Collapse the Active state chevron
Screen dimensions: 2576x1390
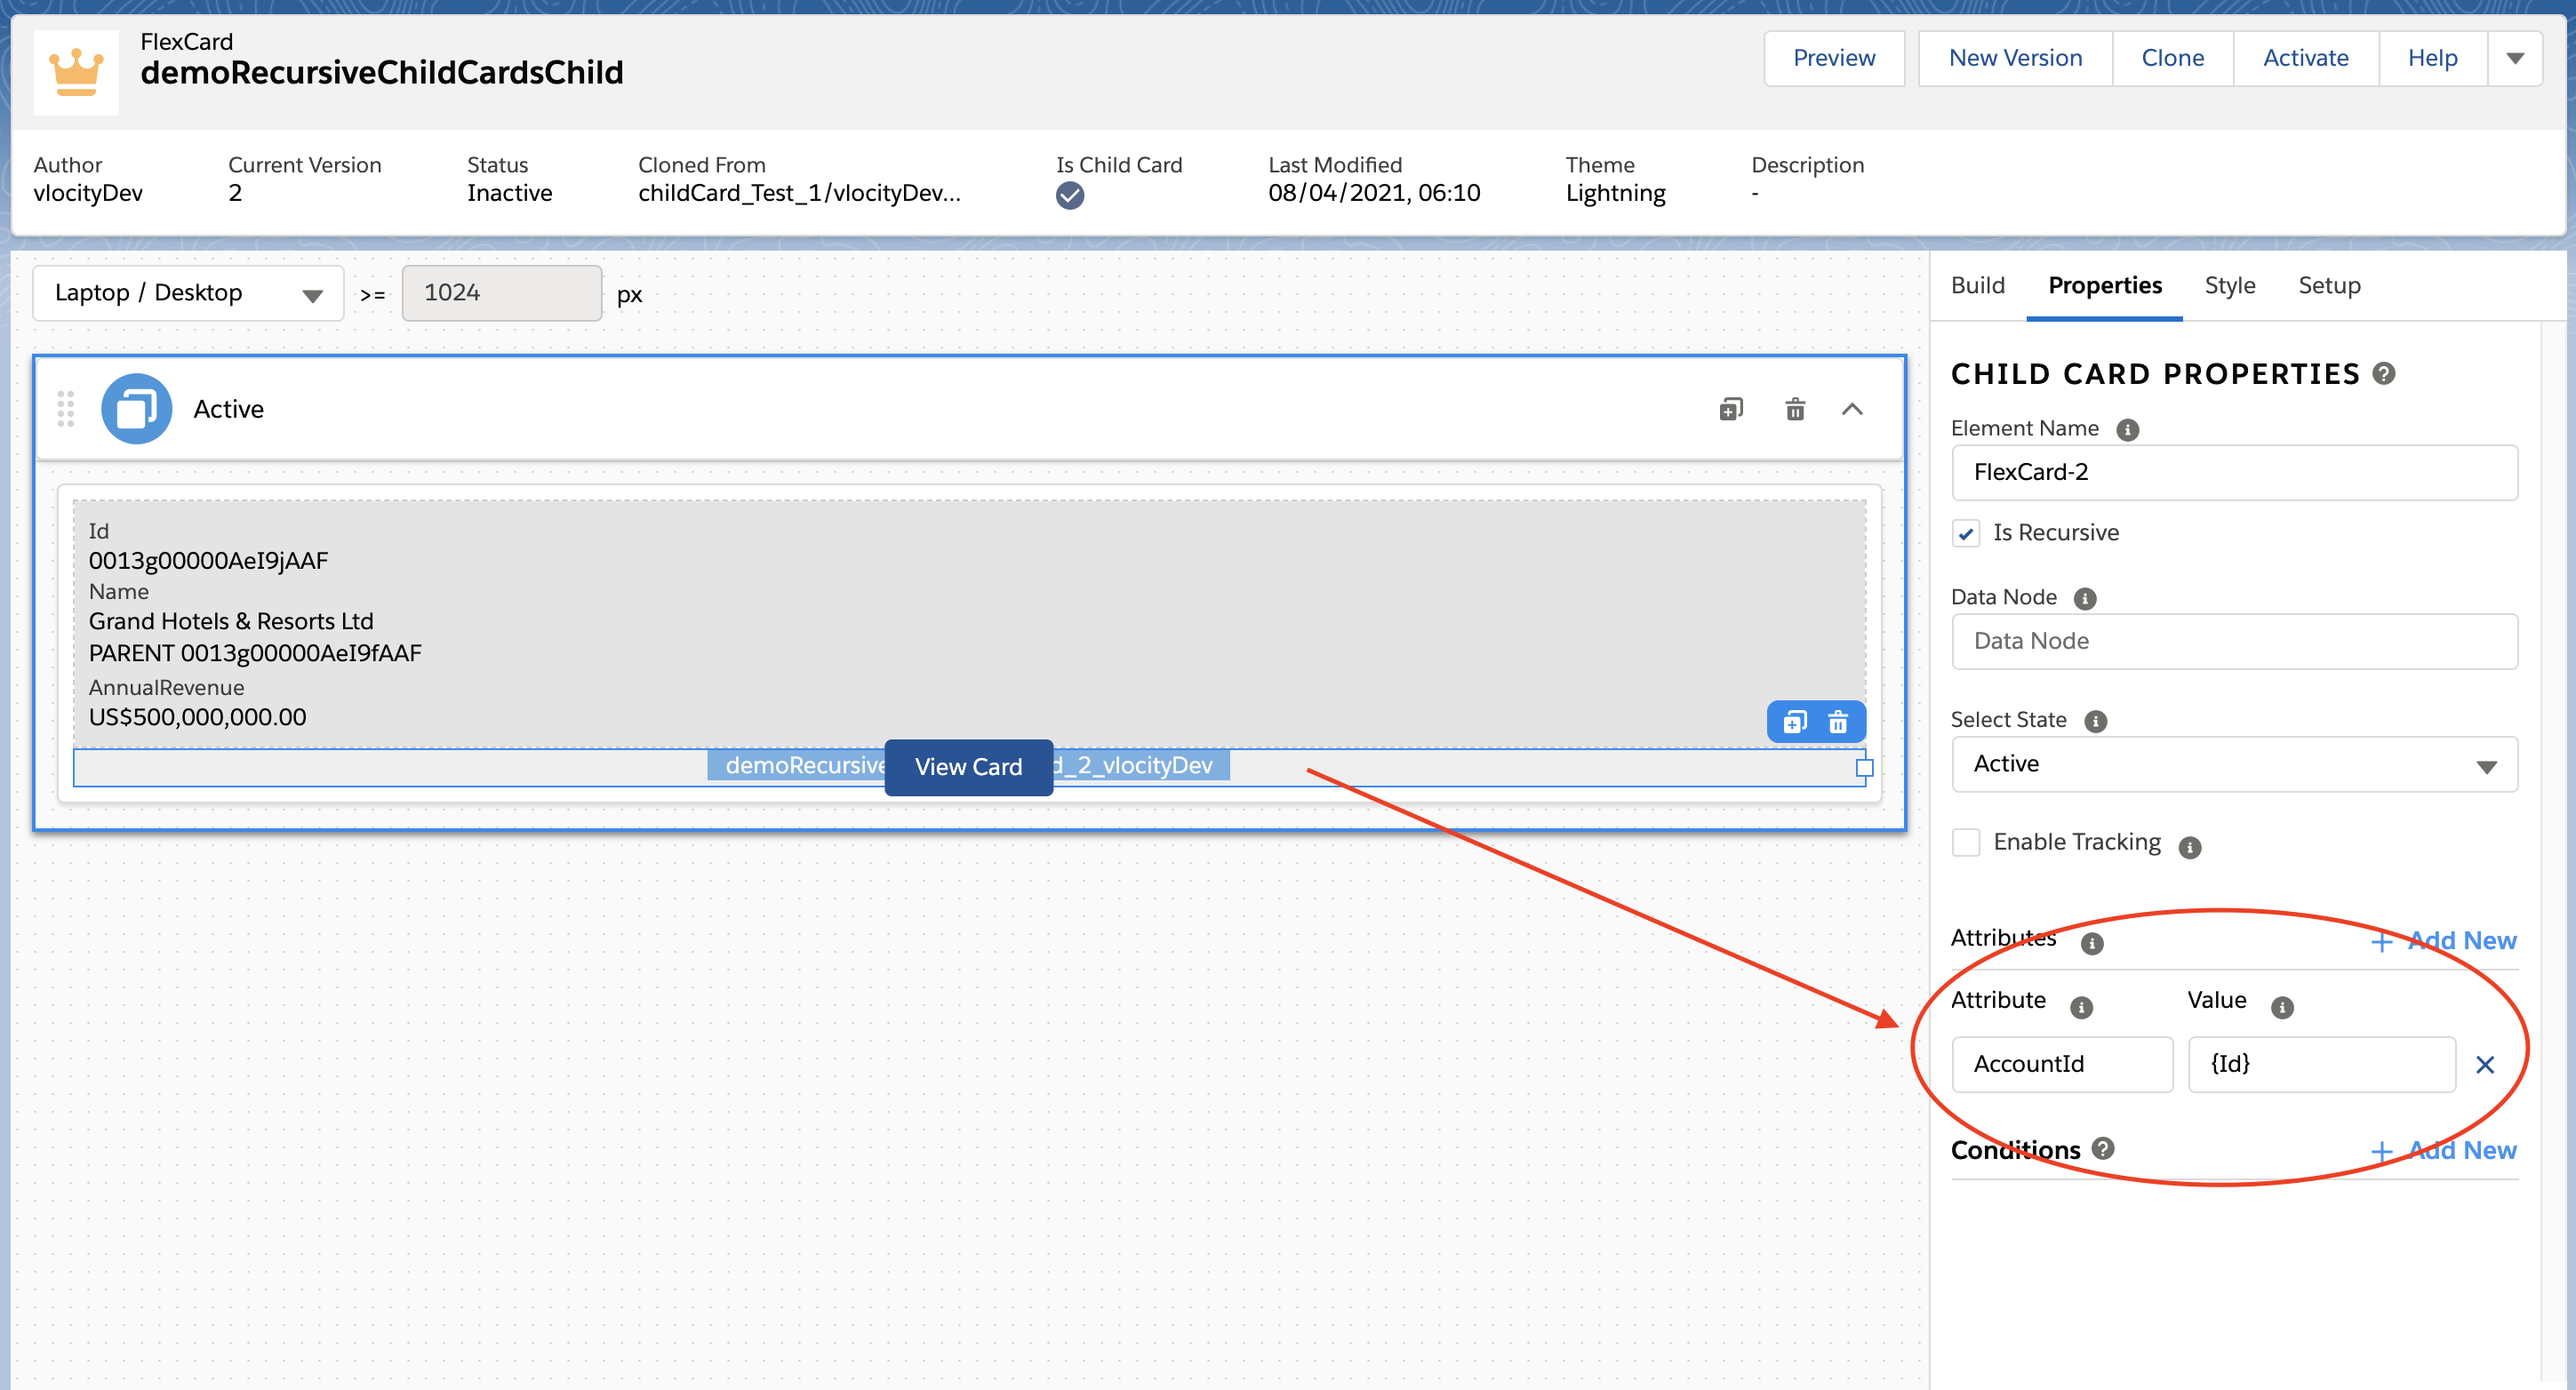[1852, 409]
